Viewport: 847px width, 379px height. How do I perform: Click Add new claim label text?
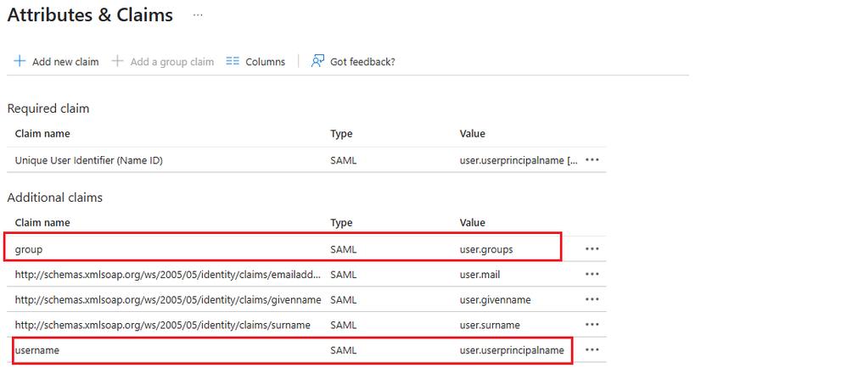point(65,62)
